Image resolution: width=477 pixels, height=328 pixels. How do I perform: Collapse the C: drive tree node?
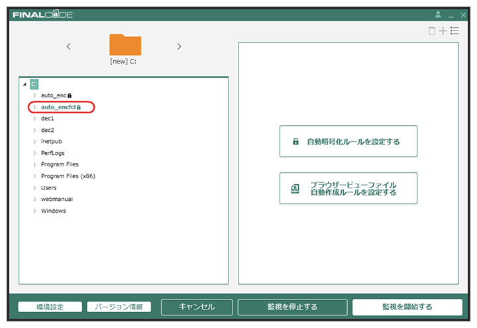click(x=25, y=84)
